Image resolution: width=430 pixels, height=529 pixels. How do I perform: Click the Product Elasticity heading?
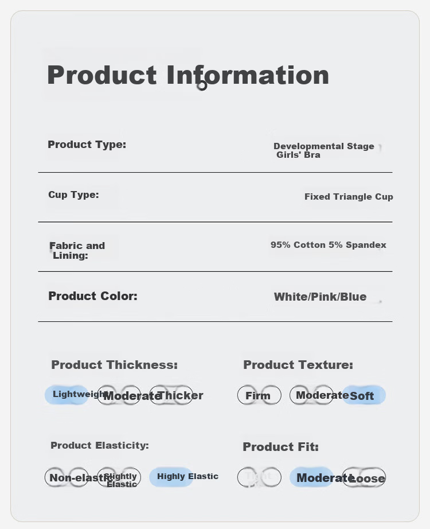(x=100, y=445)
